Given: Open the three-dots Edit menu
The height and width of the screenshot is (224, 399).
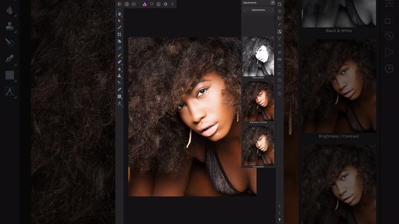Looking at the screenshot, I should pos(133,4).
